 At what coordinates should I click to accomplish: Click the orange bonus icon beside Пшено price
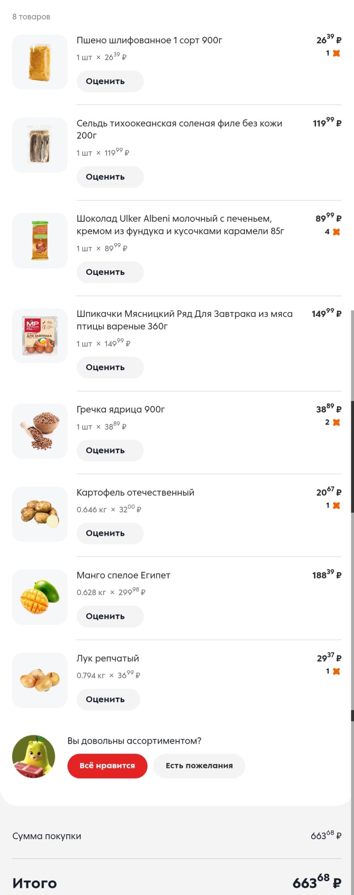click(337, 53)
